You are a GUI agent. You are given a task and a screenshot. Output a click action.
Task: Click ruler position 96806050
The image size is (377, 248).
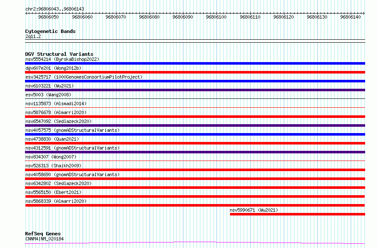[x=49, y=17]
